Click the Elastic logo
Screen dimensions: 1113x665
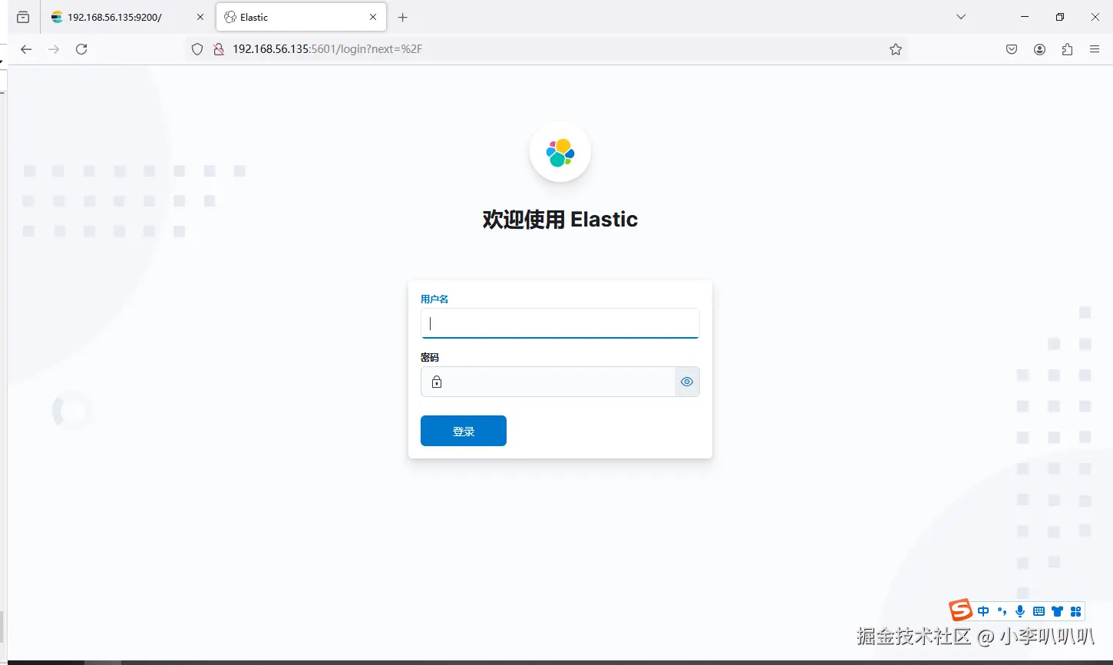[x=560, y=152]
